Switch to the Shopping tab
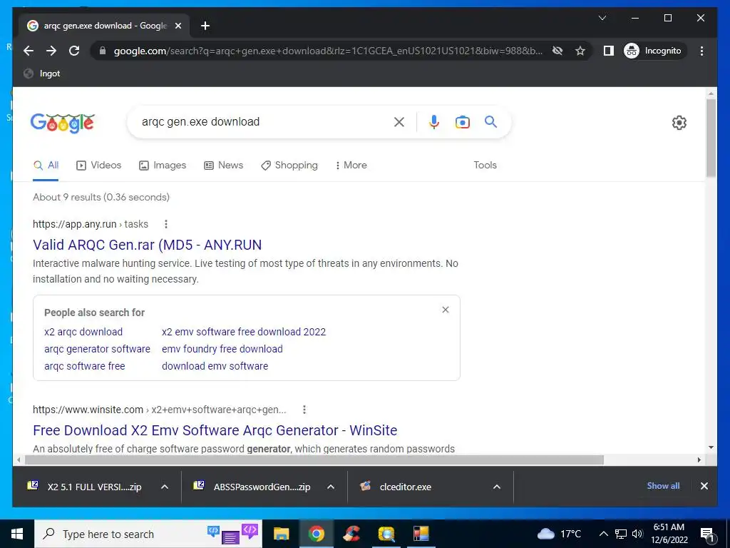 pyautogui.click(x=289, y=166)
